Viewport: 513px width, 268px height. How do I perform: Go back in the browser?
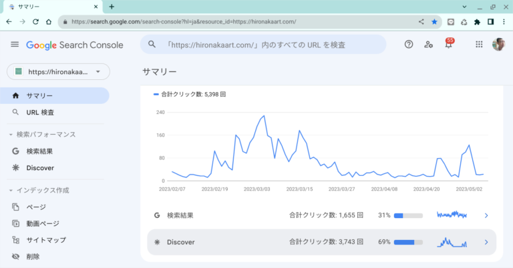point(9,22)
